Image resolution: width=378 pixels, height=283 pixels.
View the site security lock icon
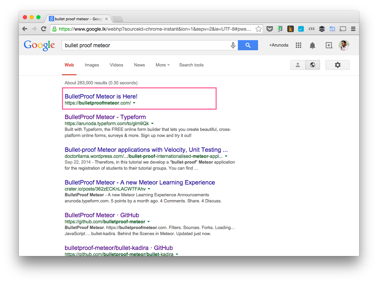click(x=54, y=29)
